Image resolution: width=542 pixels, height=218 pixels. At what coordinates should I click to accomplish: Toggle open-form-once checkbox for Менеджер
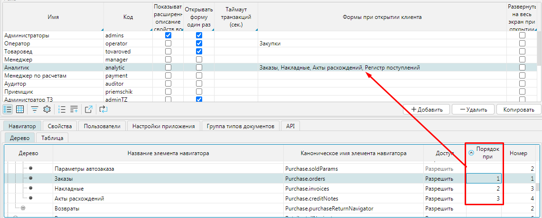[199, 60]
